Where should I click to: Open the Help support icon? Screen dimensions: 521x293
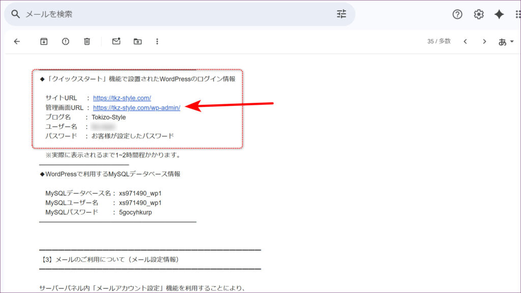tap(457, 14)
